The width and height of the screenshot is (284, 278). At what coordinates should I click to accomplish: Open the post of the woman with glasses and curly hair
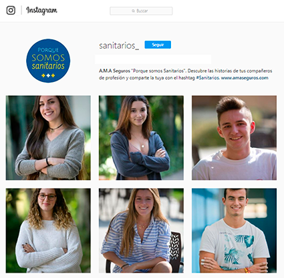[x=48, y=231]
